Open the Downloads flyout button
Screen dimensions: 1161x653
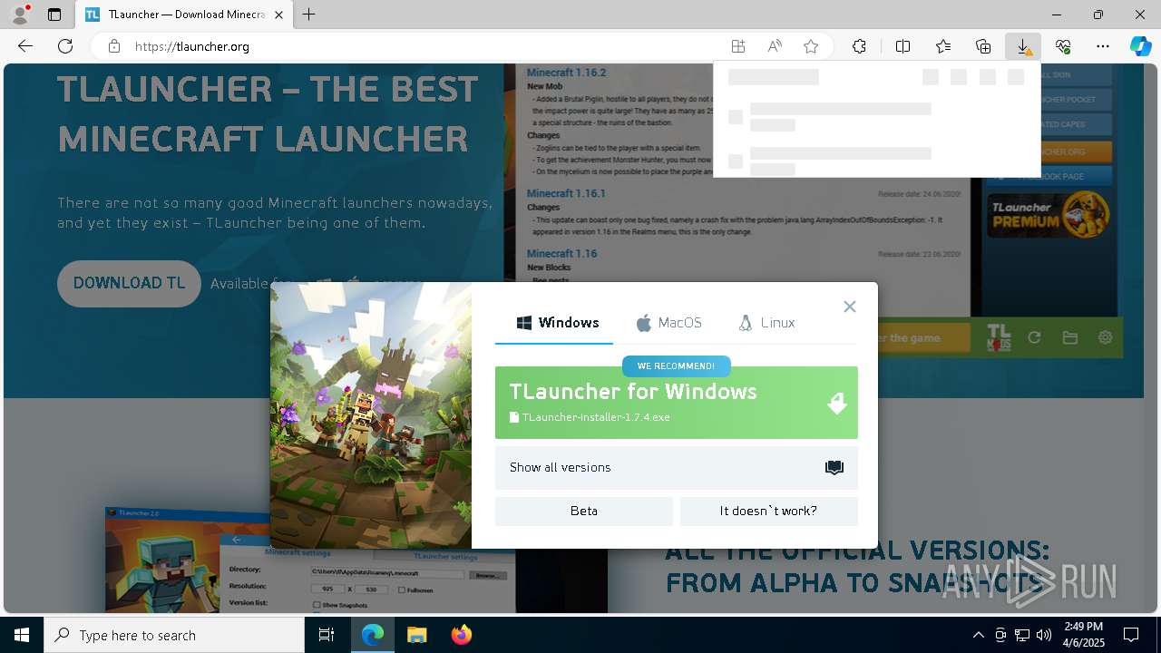click(1023, 46)
